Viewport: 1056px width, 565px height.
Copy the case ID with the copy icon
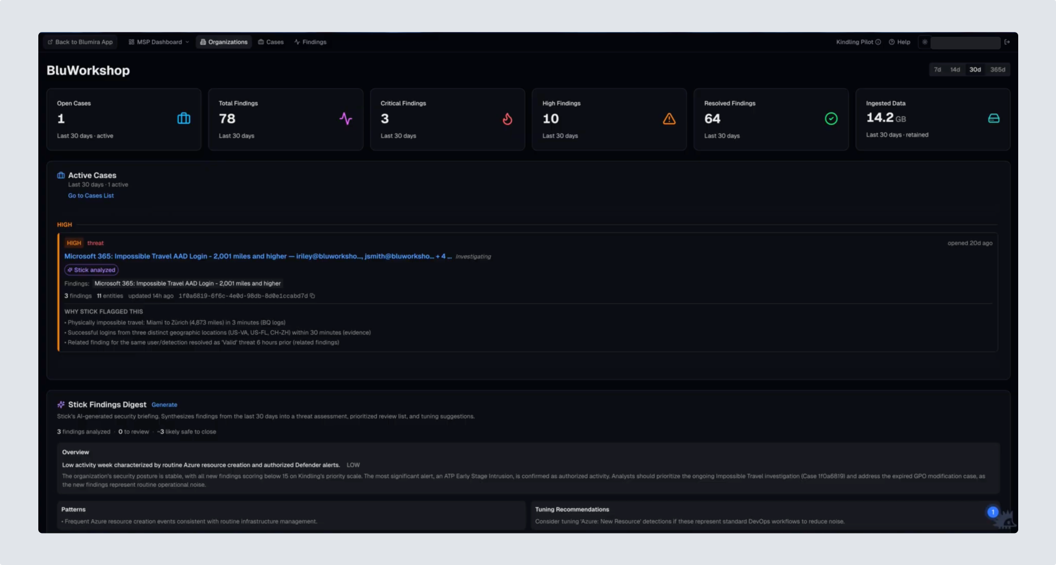tap(312, 296)
